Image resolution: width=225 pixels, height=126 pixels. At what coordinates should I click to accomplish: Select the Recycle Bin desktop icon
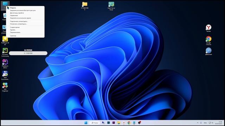(4, 17)
